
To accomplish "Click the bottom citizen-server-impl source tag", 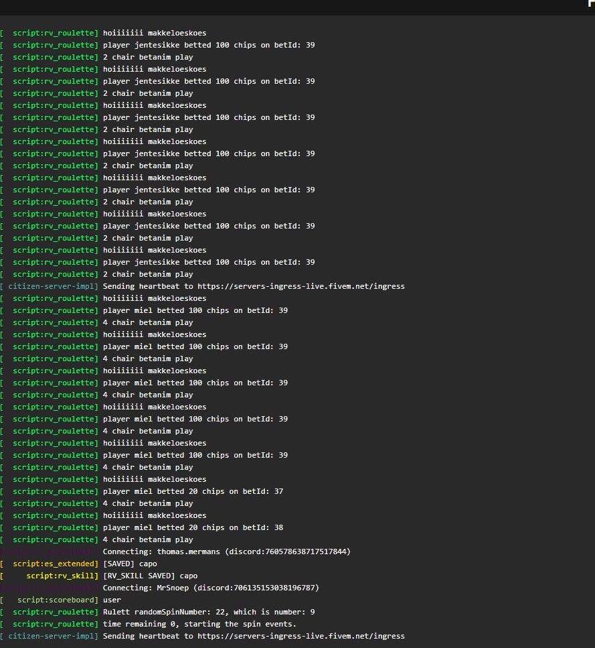I will pos(53,636).
